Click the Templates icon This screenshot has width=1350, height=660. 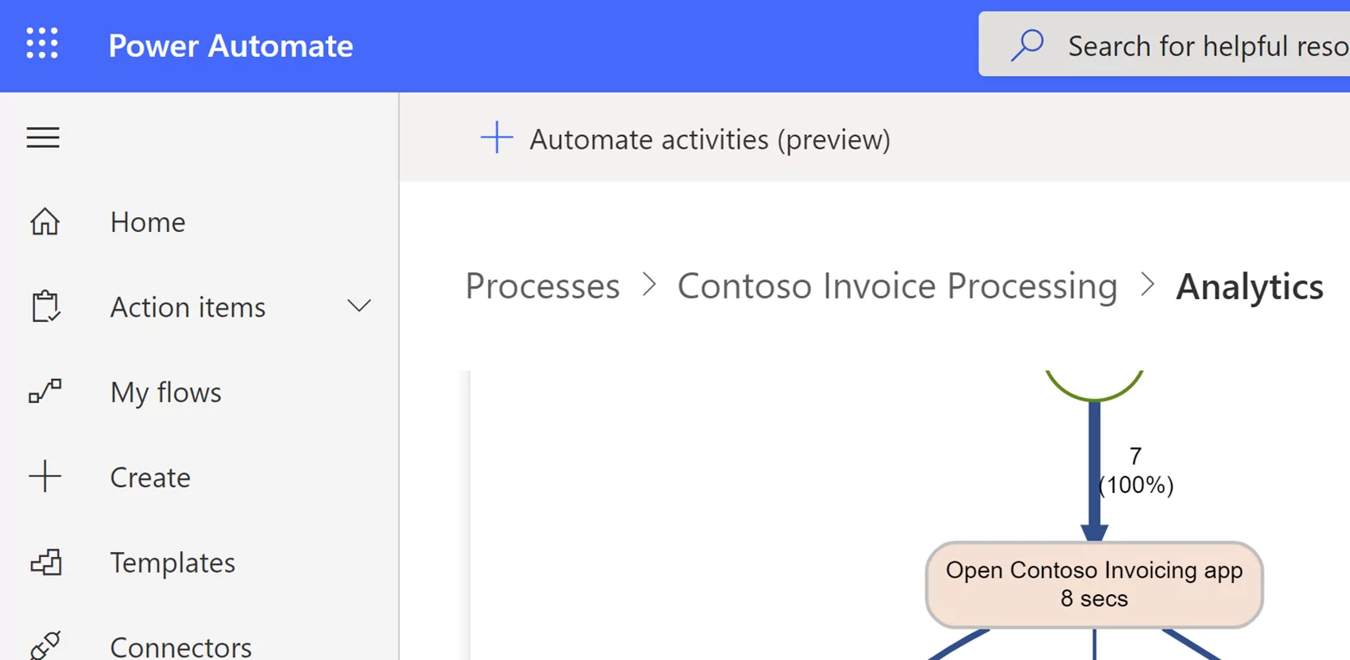tap(45, 562)
